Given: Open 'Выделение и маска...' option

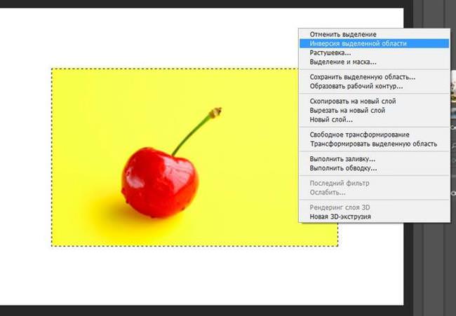Looking at the screenshot, I should pos(375,62).
